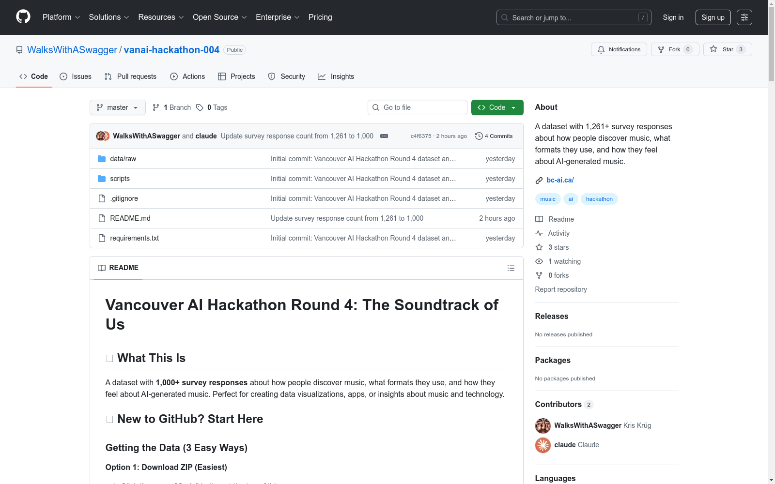The width and height of the screenshot is (775, 484).
Task: Click the branch icon beside 1 Branch
Action: 156,107
